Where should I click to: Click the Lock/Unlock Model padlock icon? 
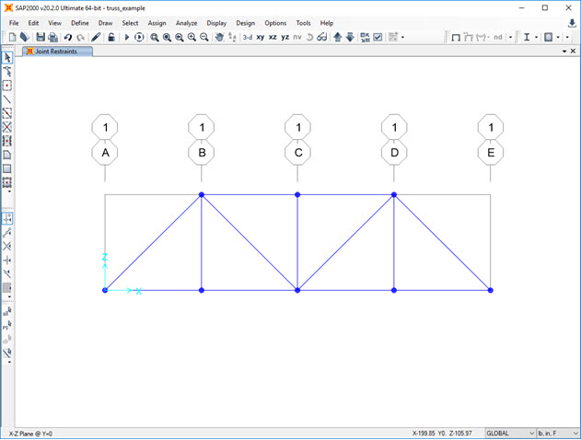(x=110, y=38)
